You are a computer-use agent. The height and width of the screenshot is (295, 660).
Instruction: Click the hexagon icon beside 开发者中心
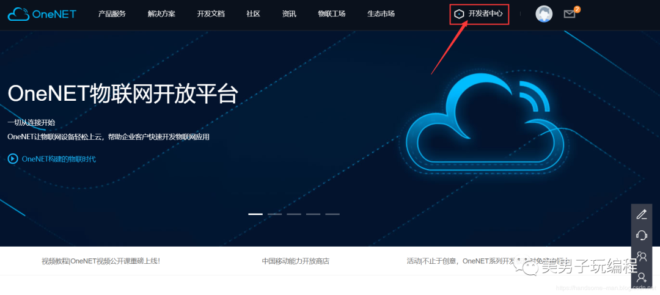click(x=459, y=14)
